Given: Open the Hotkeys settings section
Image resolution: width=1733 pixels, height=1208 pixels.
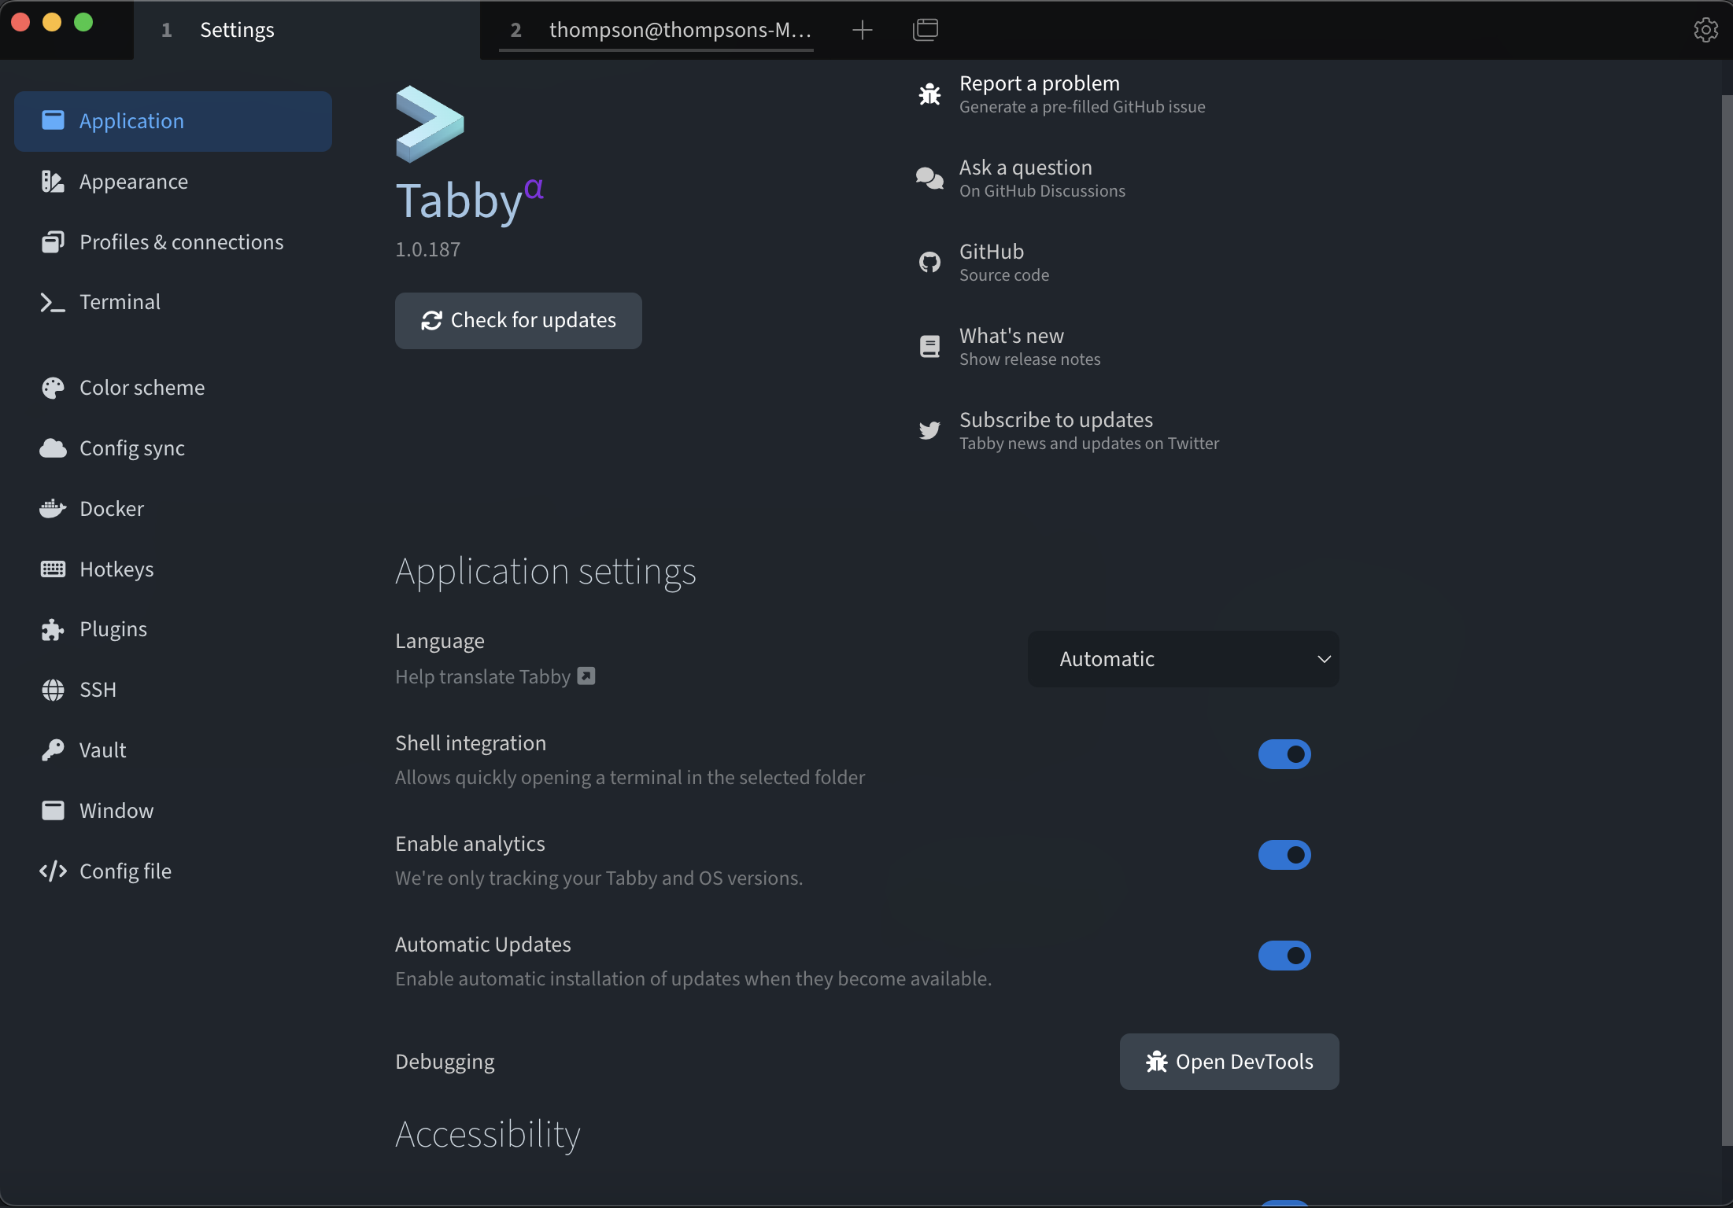Looking at the screenshot, I should click(x=116, y=569).
